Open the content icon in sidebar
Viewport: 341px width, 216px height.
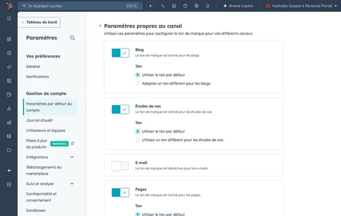pos(9,81)
